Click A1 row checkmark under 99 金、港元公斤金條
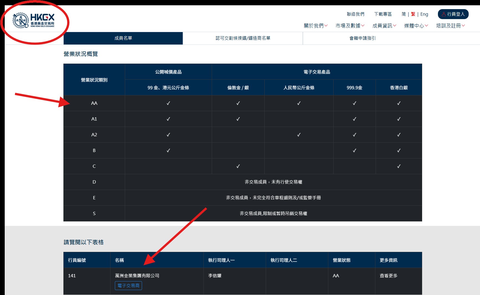This screenshot has width=480, height=295. pos(168,119)
